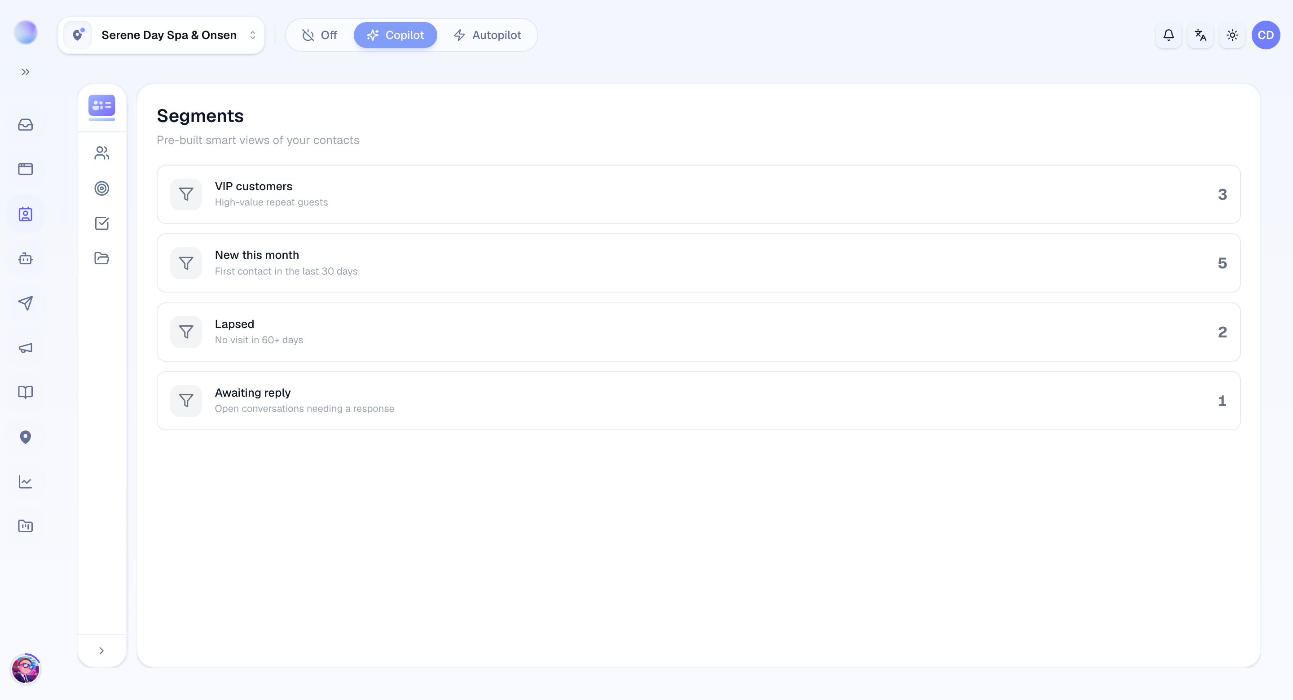Open notifications bell
Viewport: 1293px width, 700px height.
point(1169,35)
